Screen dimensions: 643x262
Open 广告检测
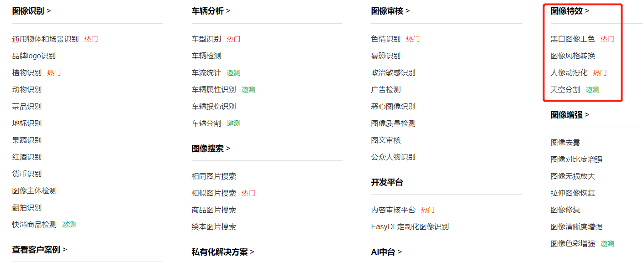click(386, 90)
